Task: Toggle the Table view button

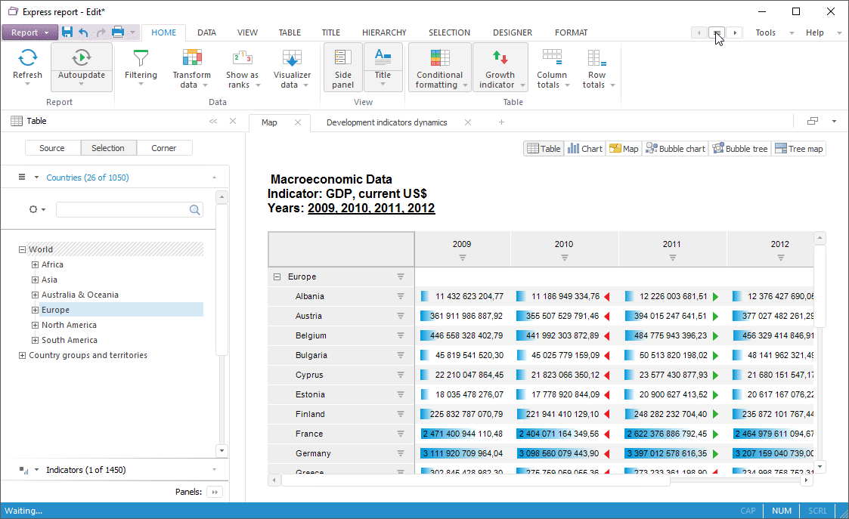Action: (544, 149)
